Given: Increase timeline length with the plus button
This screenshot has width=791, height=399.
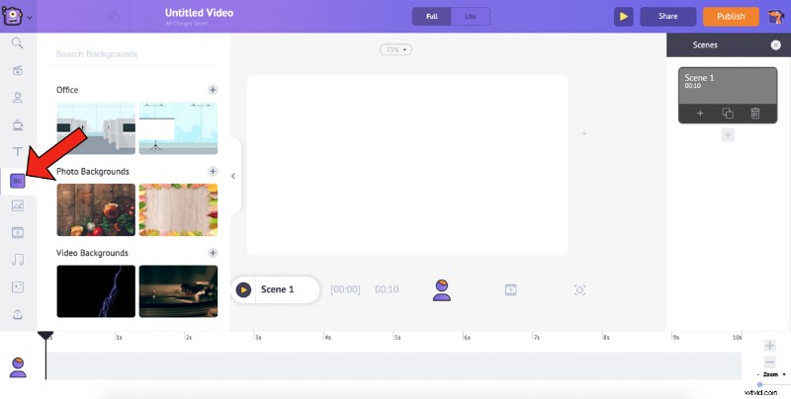Looking at the screenshot, I should pos(769,346).
